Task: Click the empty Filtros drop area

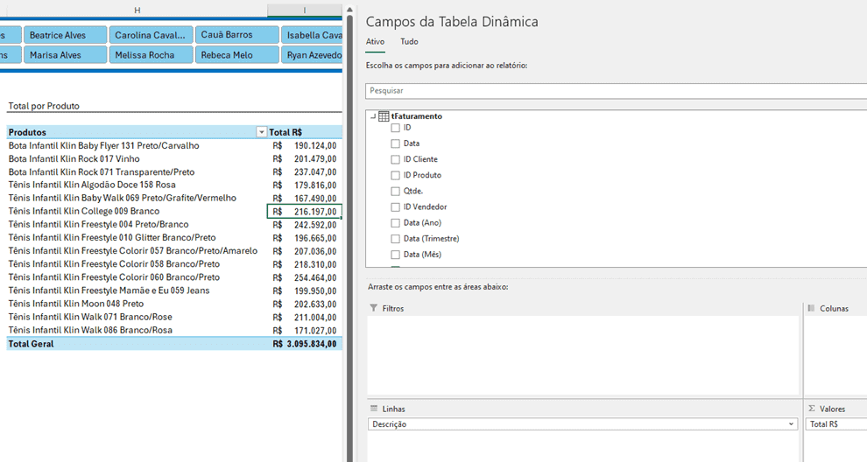Action: click(583, 355)
